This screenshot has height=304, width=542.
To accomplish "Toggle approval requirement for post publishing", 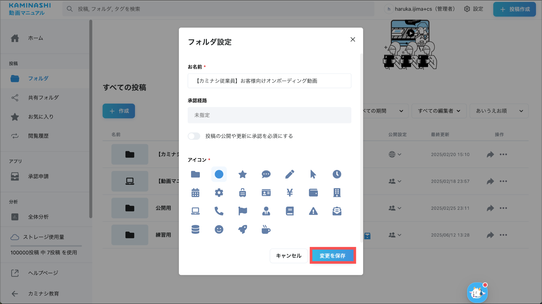I will click(x=194, y=136).
